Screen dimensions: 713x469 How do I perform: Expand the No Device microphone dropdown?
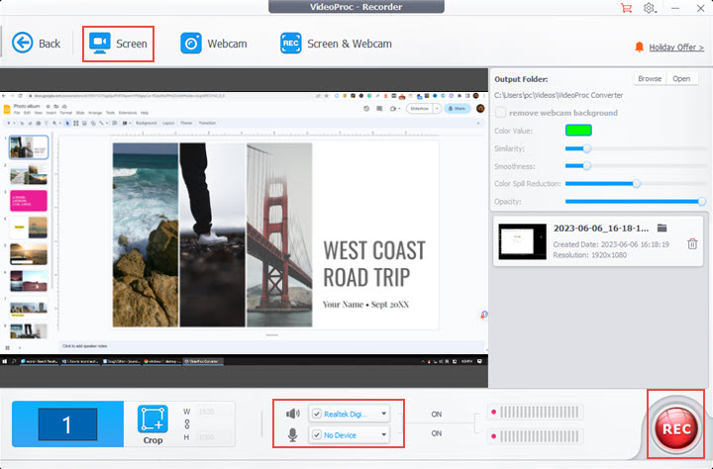coord(383,434)
